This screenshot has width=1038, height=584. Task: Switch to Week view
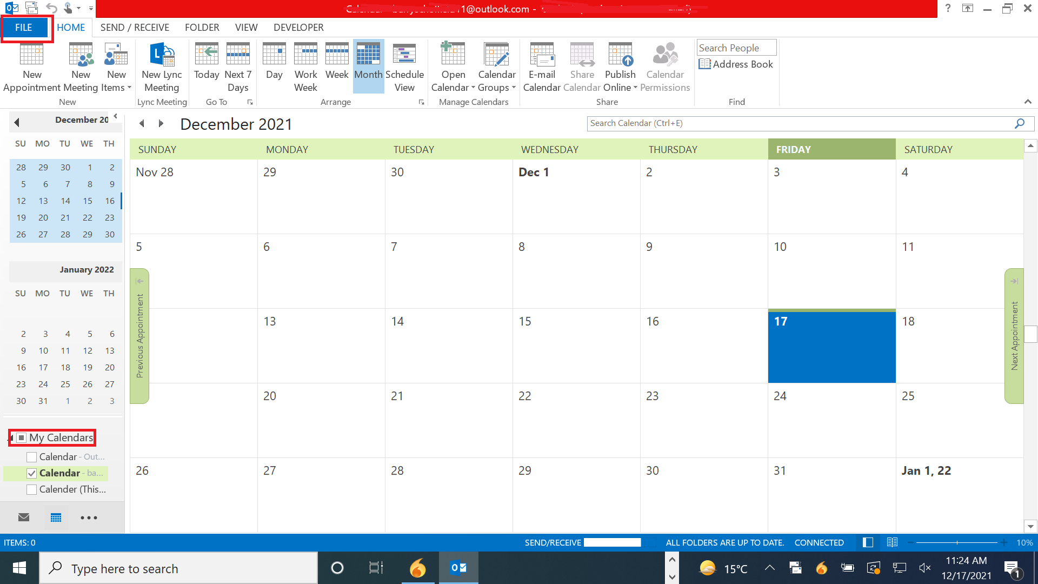pos(337,61)
